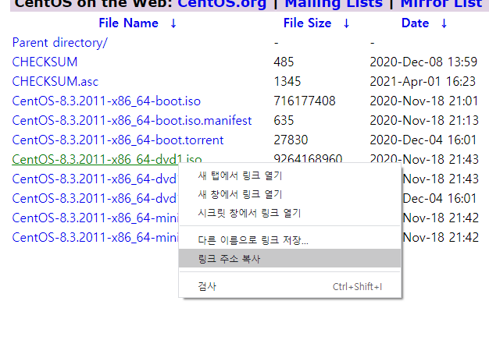Click the CentOS-8.3.2011-x86_64-dvd1.iso link
489x340 pixels.
(x=107, y=159)
